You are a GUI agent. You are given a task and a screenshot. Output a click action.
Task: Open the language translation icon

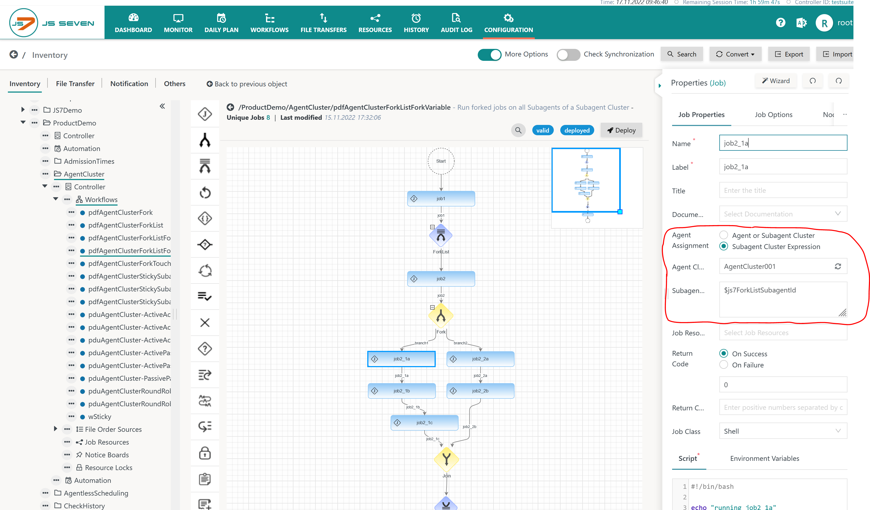(x=801, y=23)
